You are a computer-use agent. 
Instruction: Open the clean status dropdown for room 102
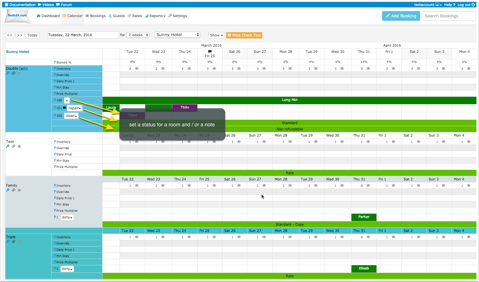[x=71, y=116]
